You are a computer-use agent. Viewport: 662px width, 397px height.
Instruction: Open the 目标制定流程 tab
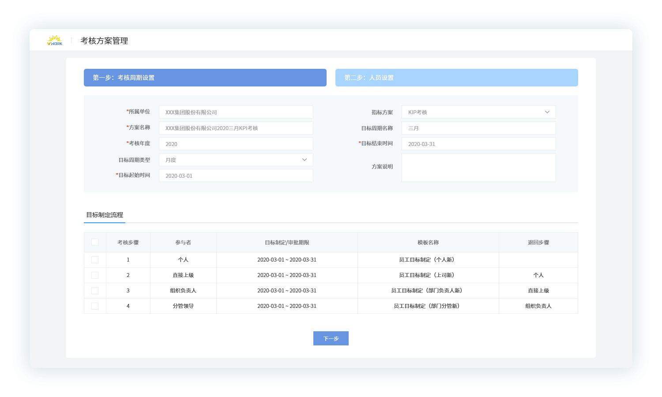(x=105, y=215)
